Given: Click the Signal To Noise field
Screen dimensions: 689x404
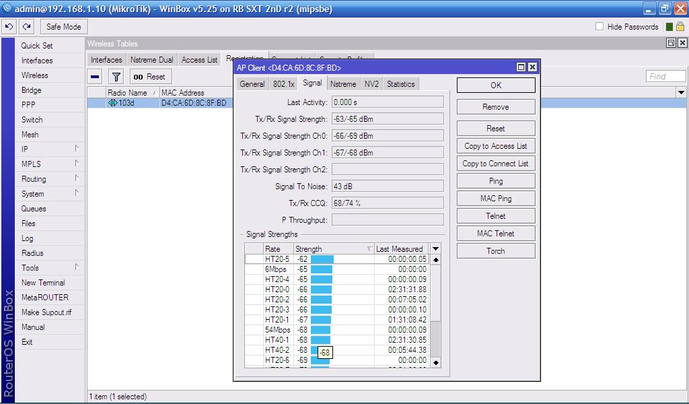Looking at the screenshot, I should (x=388, y=187).
